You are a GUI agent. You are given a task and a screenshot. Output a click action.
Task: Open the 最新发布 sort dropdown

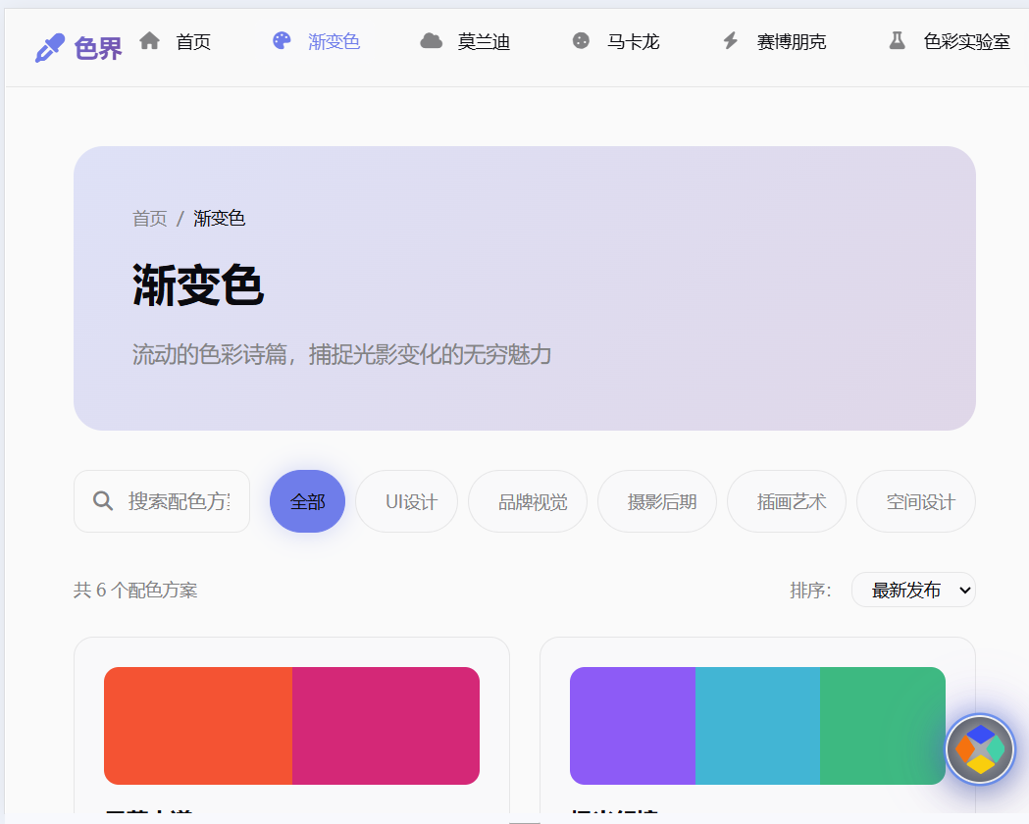click(x=913, y=590)
